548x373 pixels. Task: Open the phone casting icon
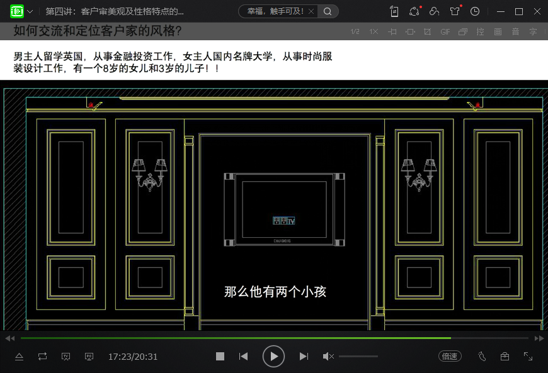(x=394, y=11)
